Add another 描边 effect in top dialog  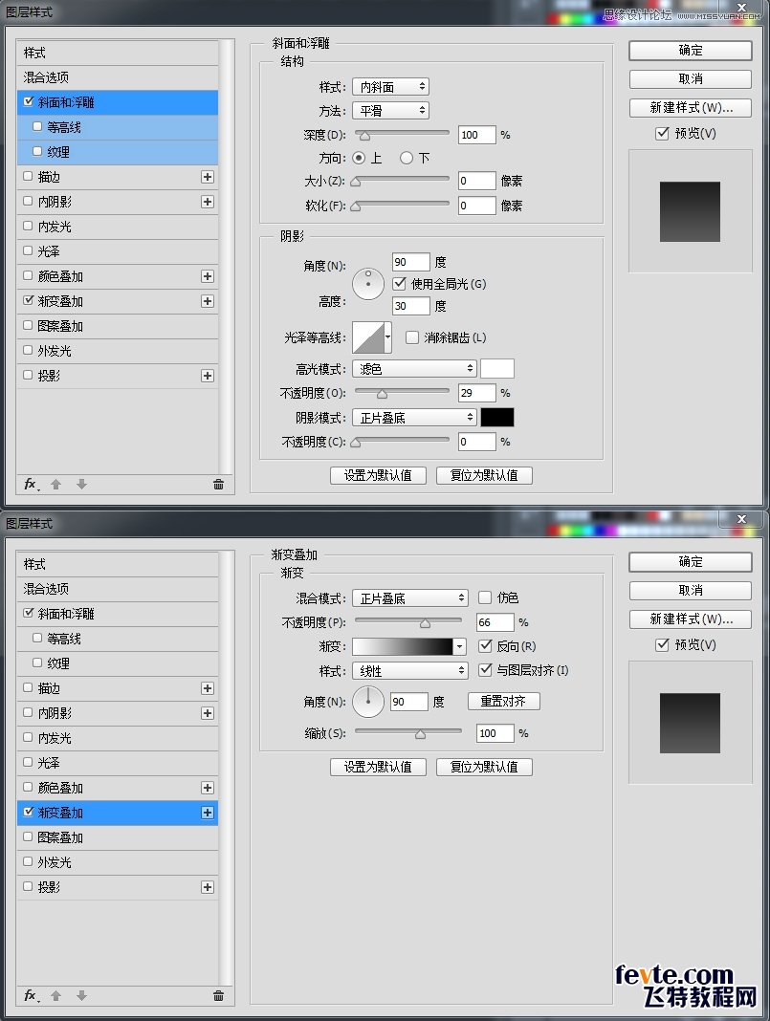(208, 177)
